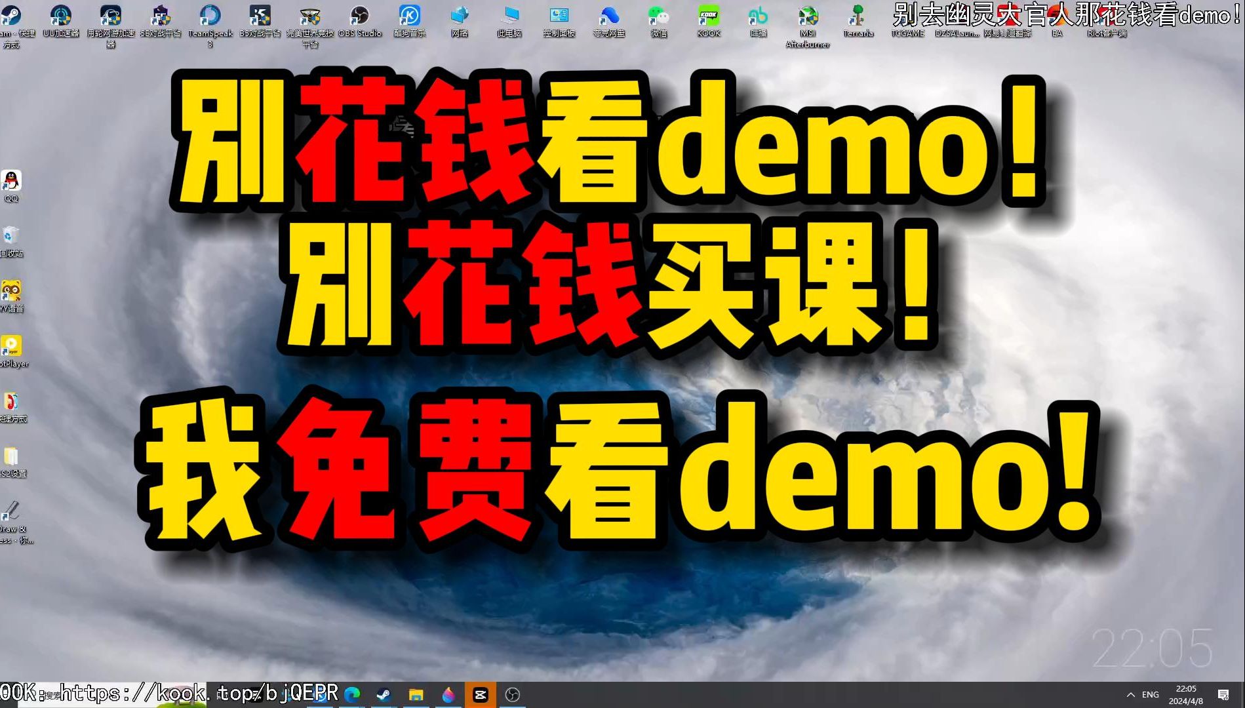Open the TCGAME desktop shortcut

pos(908,20)
